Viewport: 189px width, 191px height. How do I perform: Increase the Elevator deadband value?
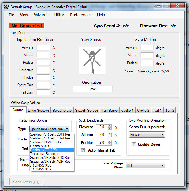coord(110,126)
